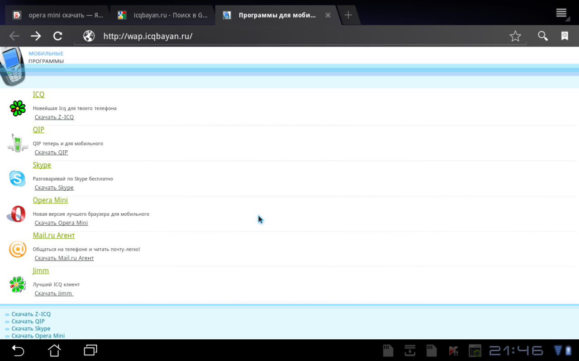
Task: Click the text Новейшая Icq для твоего телефона
Action: pyautogui.click(x=75, y=108)
